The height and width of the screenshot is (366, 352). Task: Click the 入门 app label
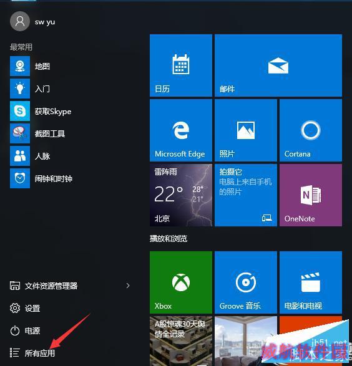pos(42,89)
